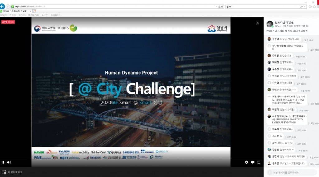This screenshot has height=177, width=319.
Task: Close the live video overlay with X
Action: click(x=257, y=23)
